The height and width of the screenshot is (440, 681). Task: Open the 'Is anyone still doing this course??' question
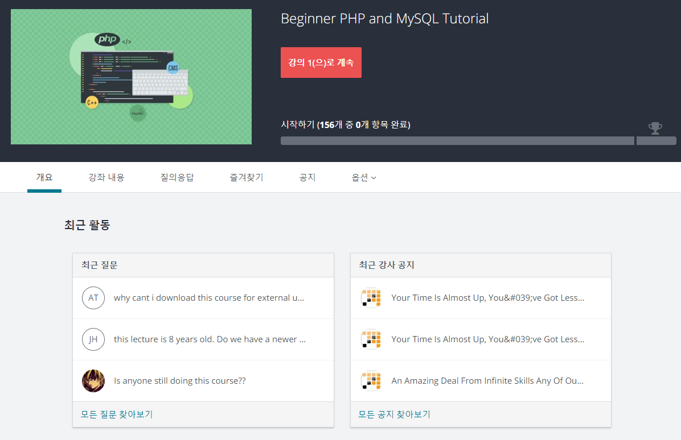[180, 381]
